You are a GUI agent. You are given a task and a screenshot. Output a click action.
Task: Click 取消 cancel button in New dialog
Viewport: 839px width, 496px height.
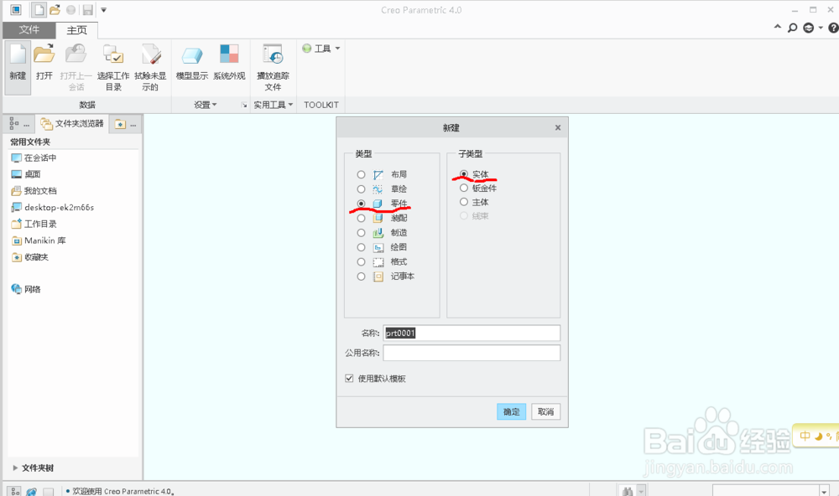546,411
